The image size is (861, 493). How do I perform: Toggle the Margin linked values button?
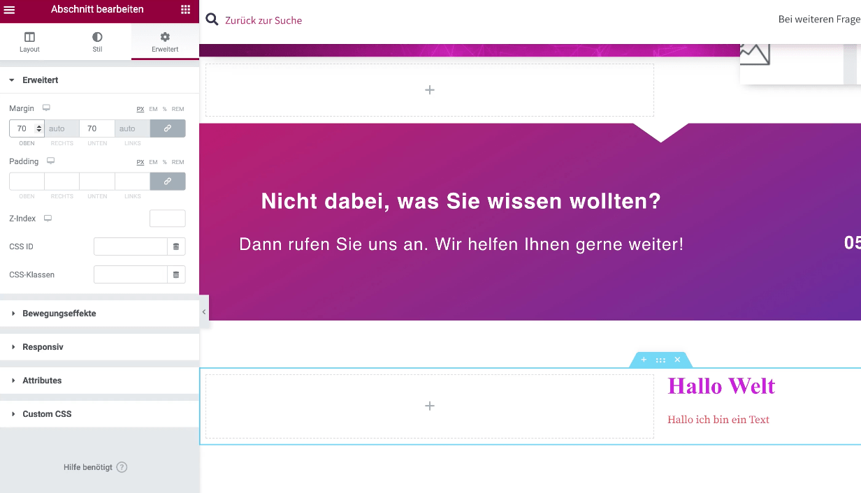tap(168, 128)
